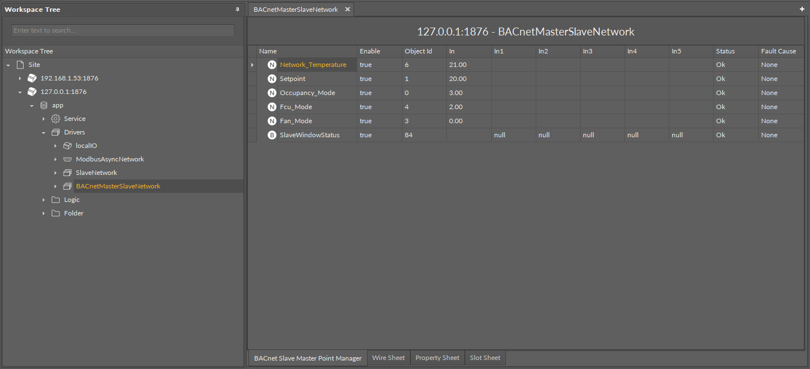Click the Logic folder icon

point(55,200)
